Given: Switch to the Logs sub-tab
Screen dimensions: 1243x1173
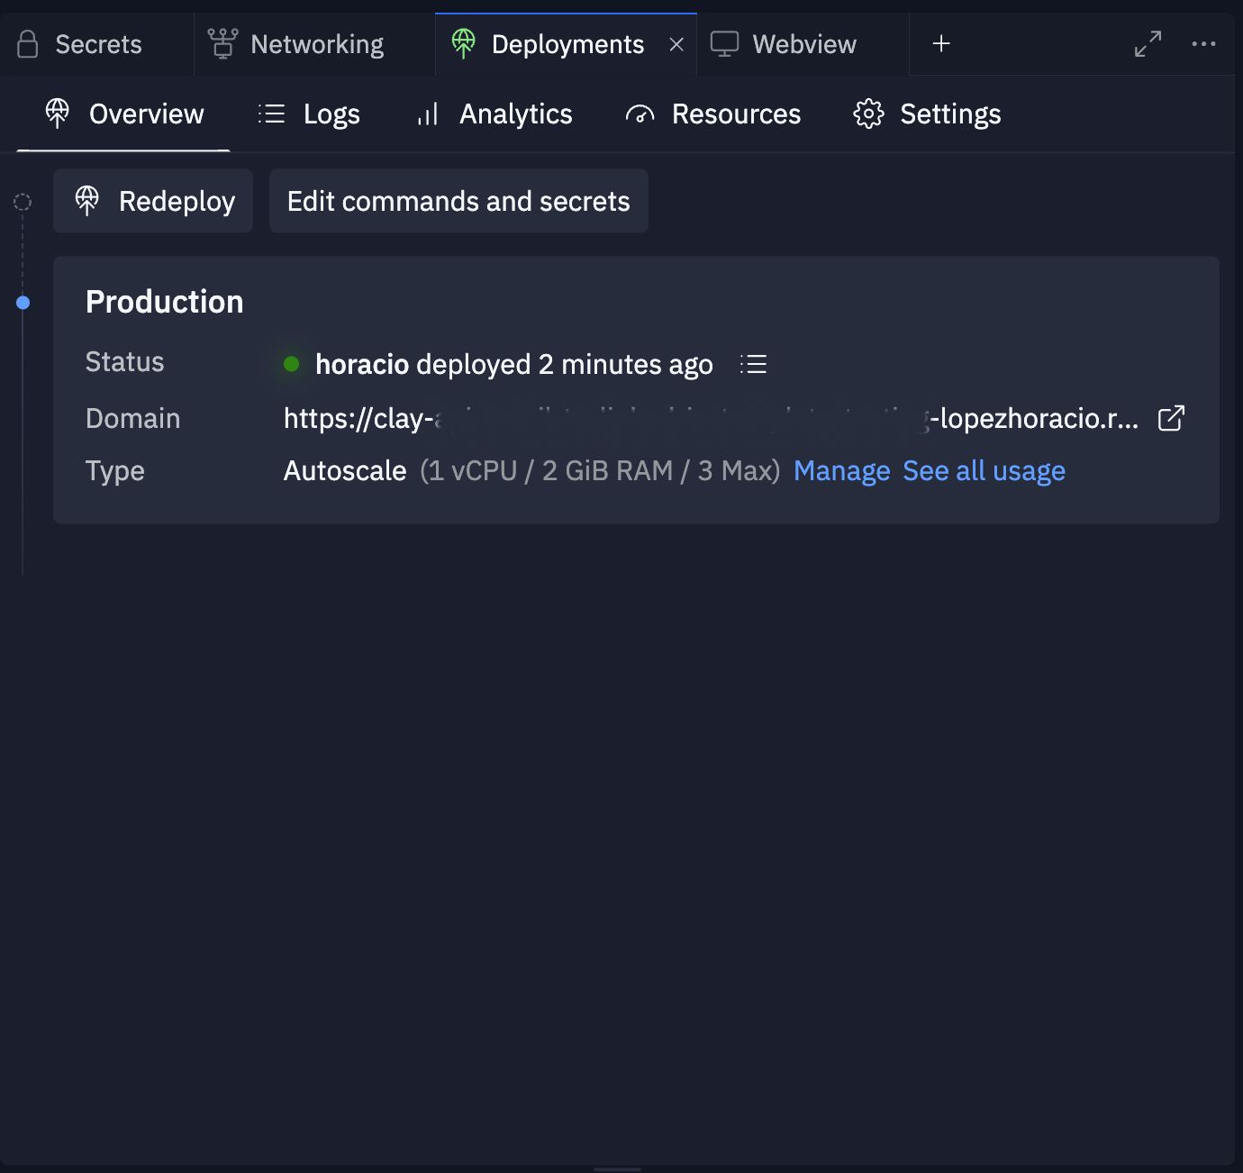Looking at the screenshot, I should pos(309,114).
